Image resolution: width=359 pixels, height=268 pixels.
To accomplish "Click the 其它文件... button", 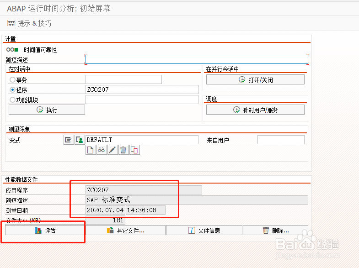I will [125, 230].
